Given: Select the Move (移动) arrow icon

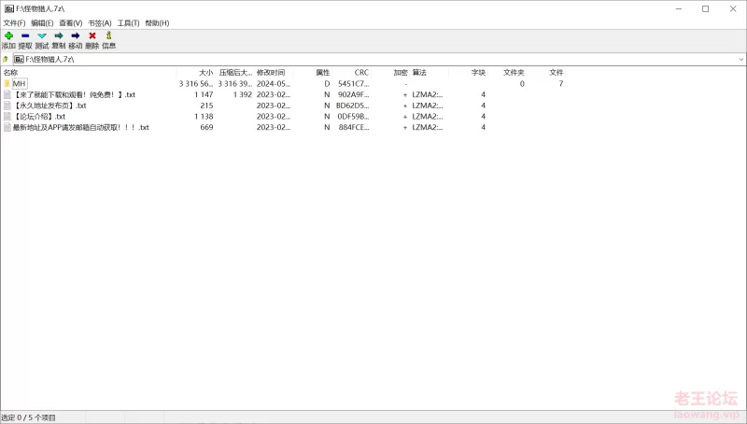Looking at the screenshot, I should coord(76,35).
